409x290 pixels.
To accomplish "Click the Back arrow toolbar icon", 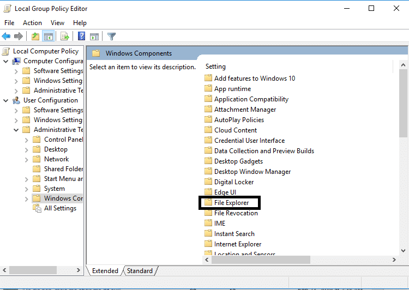I will [x=7, y=37].
